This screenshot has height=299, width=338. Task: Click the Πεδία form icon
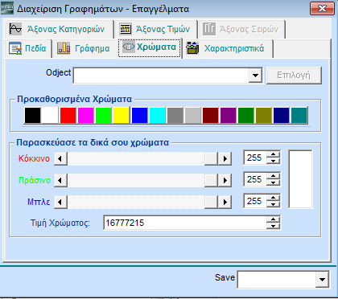tap(15, 48)
